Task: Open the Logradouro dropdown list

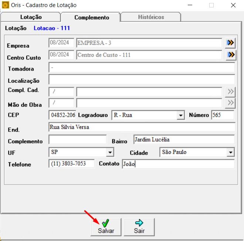Action: (180, 115)
